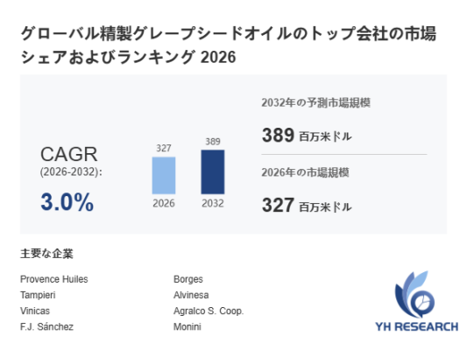The image size is (467, 350).
Task: Click the CAGR heading text
Action: click(69, 154)
